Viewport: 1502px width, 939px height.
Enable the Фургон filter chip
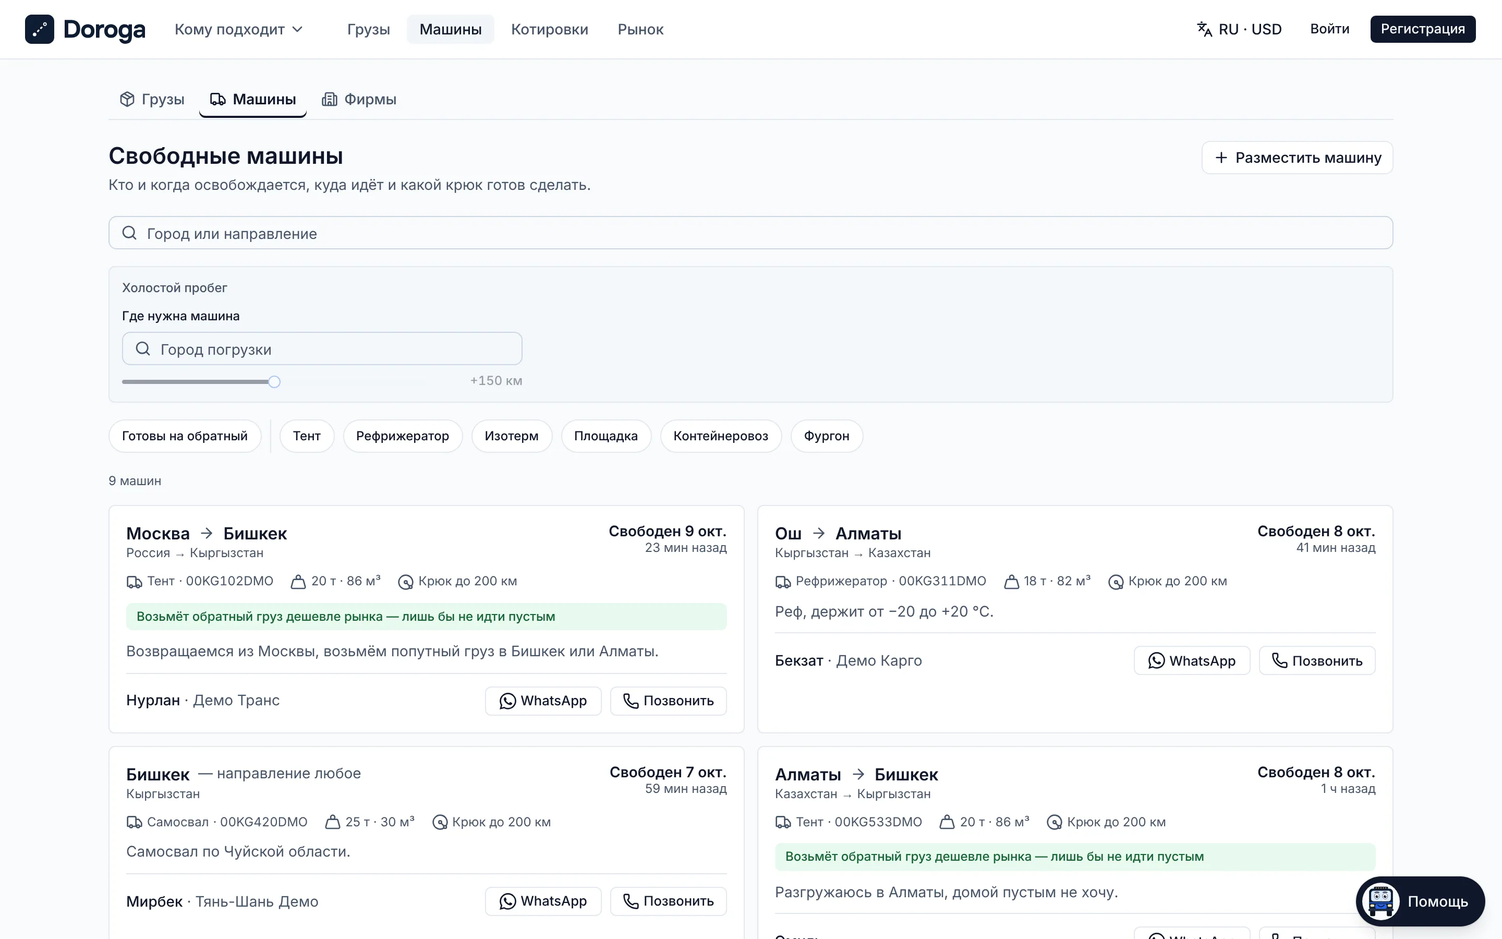click(826, 436)
